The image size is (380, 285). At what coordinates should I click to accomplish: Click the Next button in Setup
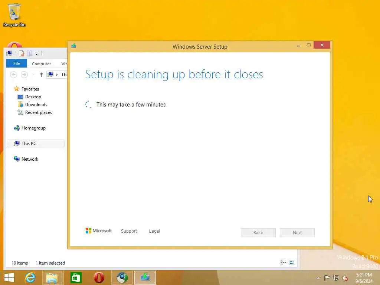pos(297,233)
